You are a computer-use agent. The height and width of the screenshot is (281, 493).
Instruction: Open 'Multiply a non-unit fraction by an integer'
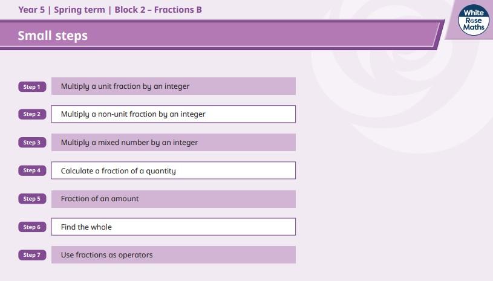(x=174, y=114)
